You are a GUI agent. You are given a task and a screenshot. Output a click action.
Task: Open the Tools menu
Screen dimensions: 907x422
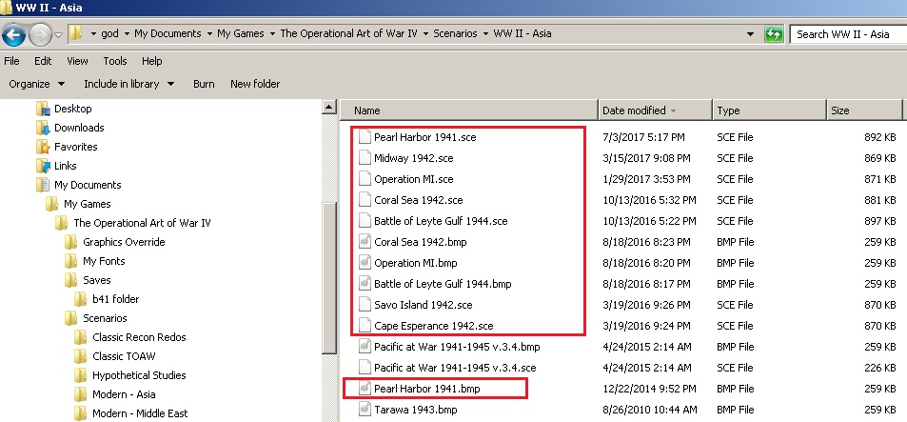115,61
